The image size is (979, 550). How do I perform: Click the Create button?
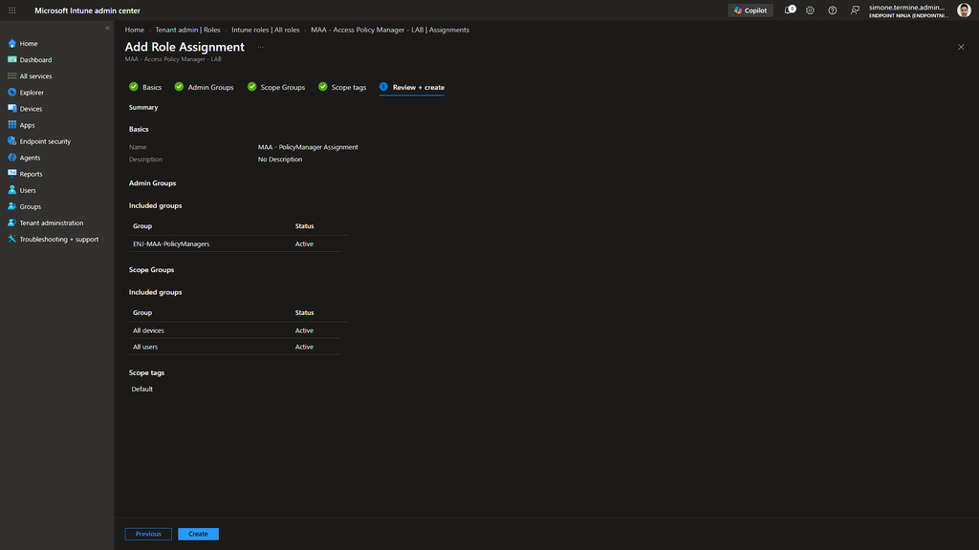[198, 534]
